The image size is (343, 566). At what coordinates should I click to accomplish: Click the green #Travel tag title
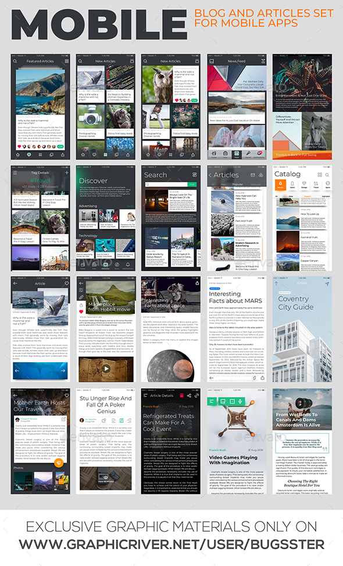click(40, 181)
